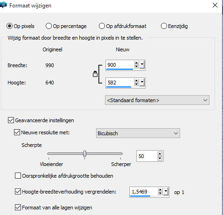This screenshot has height=215, width=223.
Task: Increase the height with the up arrow
Action: tap(137, 81)
